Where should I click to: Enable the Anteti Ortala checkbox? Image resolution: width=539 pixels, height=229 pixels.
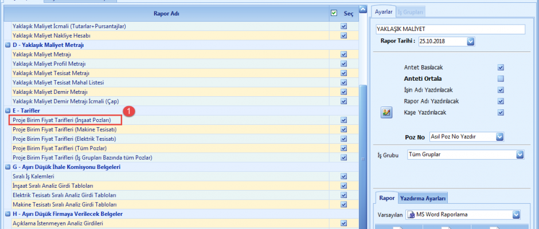pyautogui.click(x=501, y=78)
